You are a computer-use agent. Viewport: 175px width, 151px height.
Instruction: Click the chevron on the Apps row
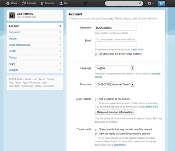click(x=60, y=64)
